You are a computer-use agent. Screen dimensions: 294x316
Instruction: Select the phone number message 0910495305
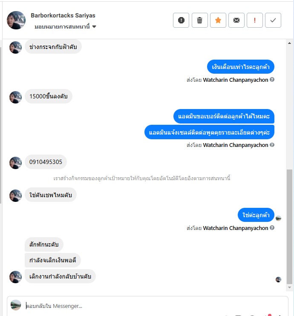point(46,162)
